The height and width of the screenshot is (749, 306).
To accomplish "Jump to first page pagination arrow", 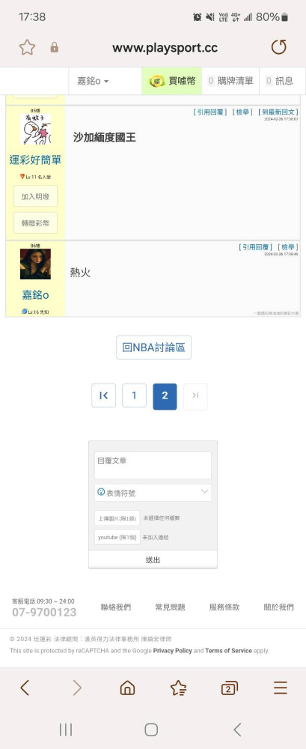I will (103, 395).
